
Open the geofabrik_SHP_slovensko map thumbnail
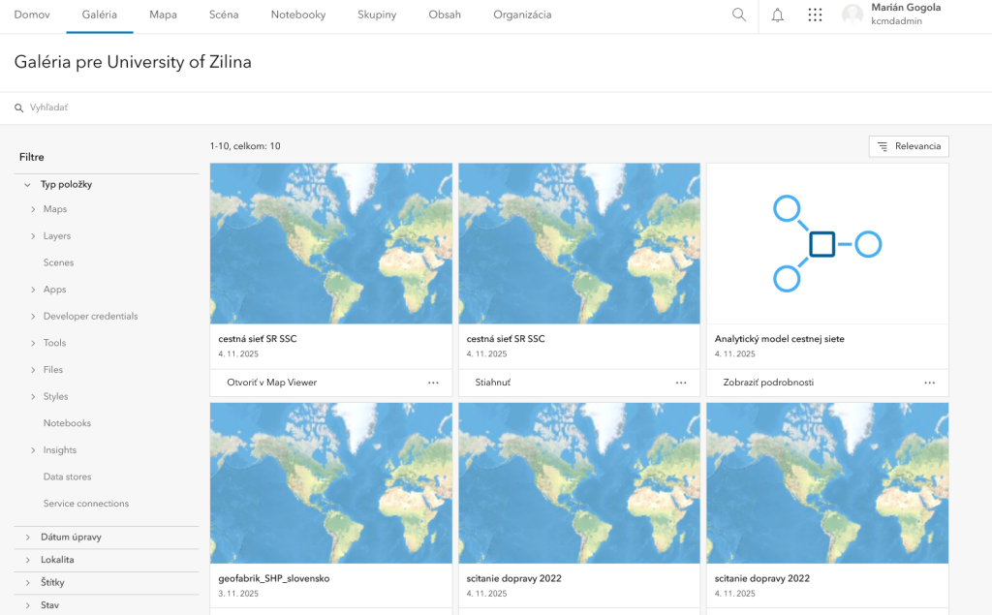click(330, 482)
